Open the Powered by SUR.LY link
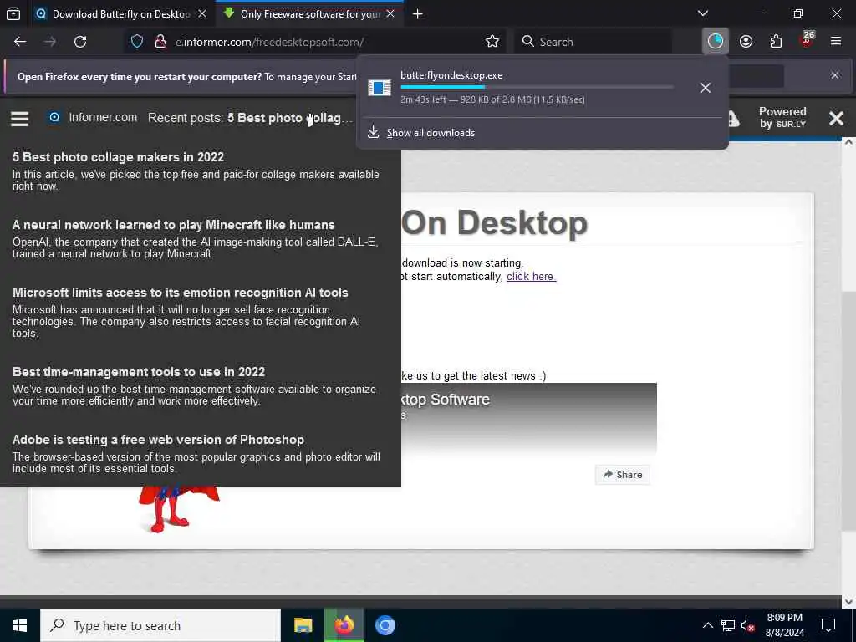The width and height of the screenshot is (856, 642). click(782, 117)
